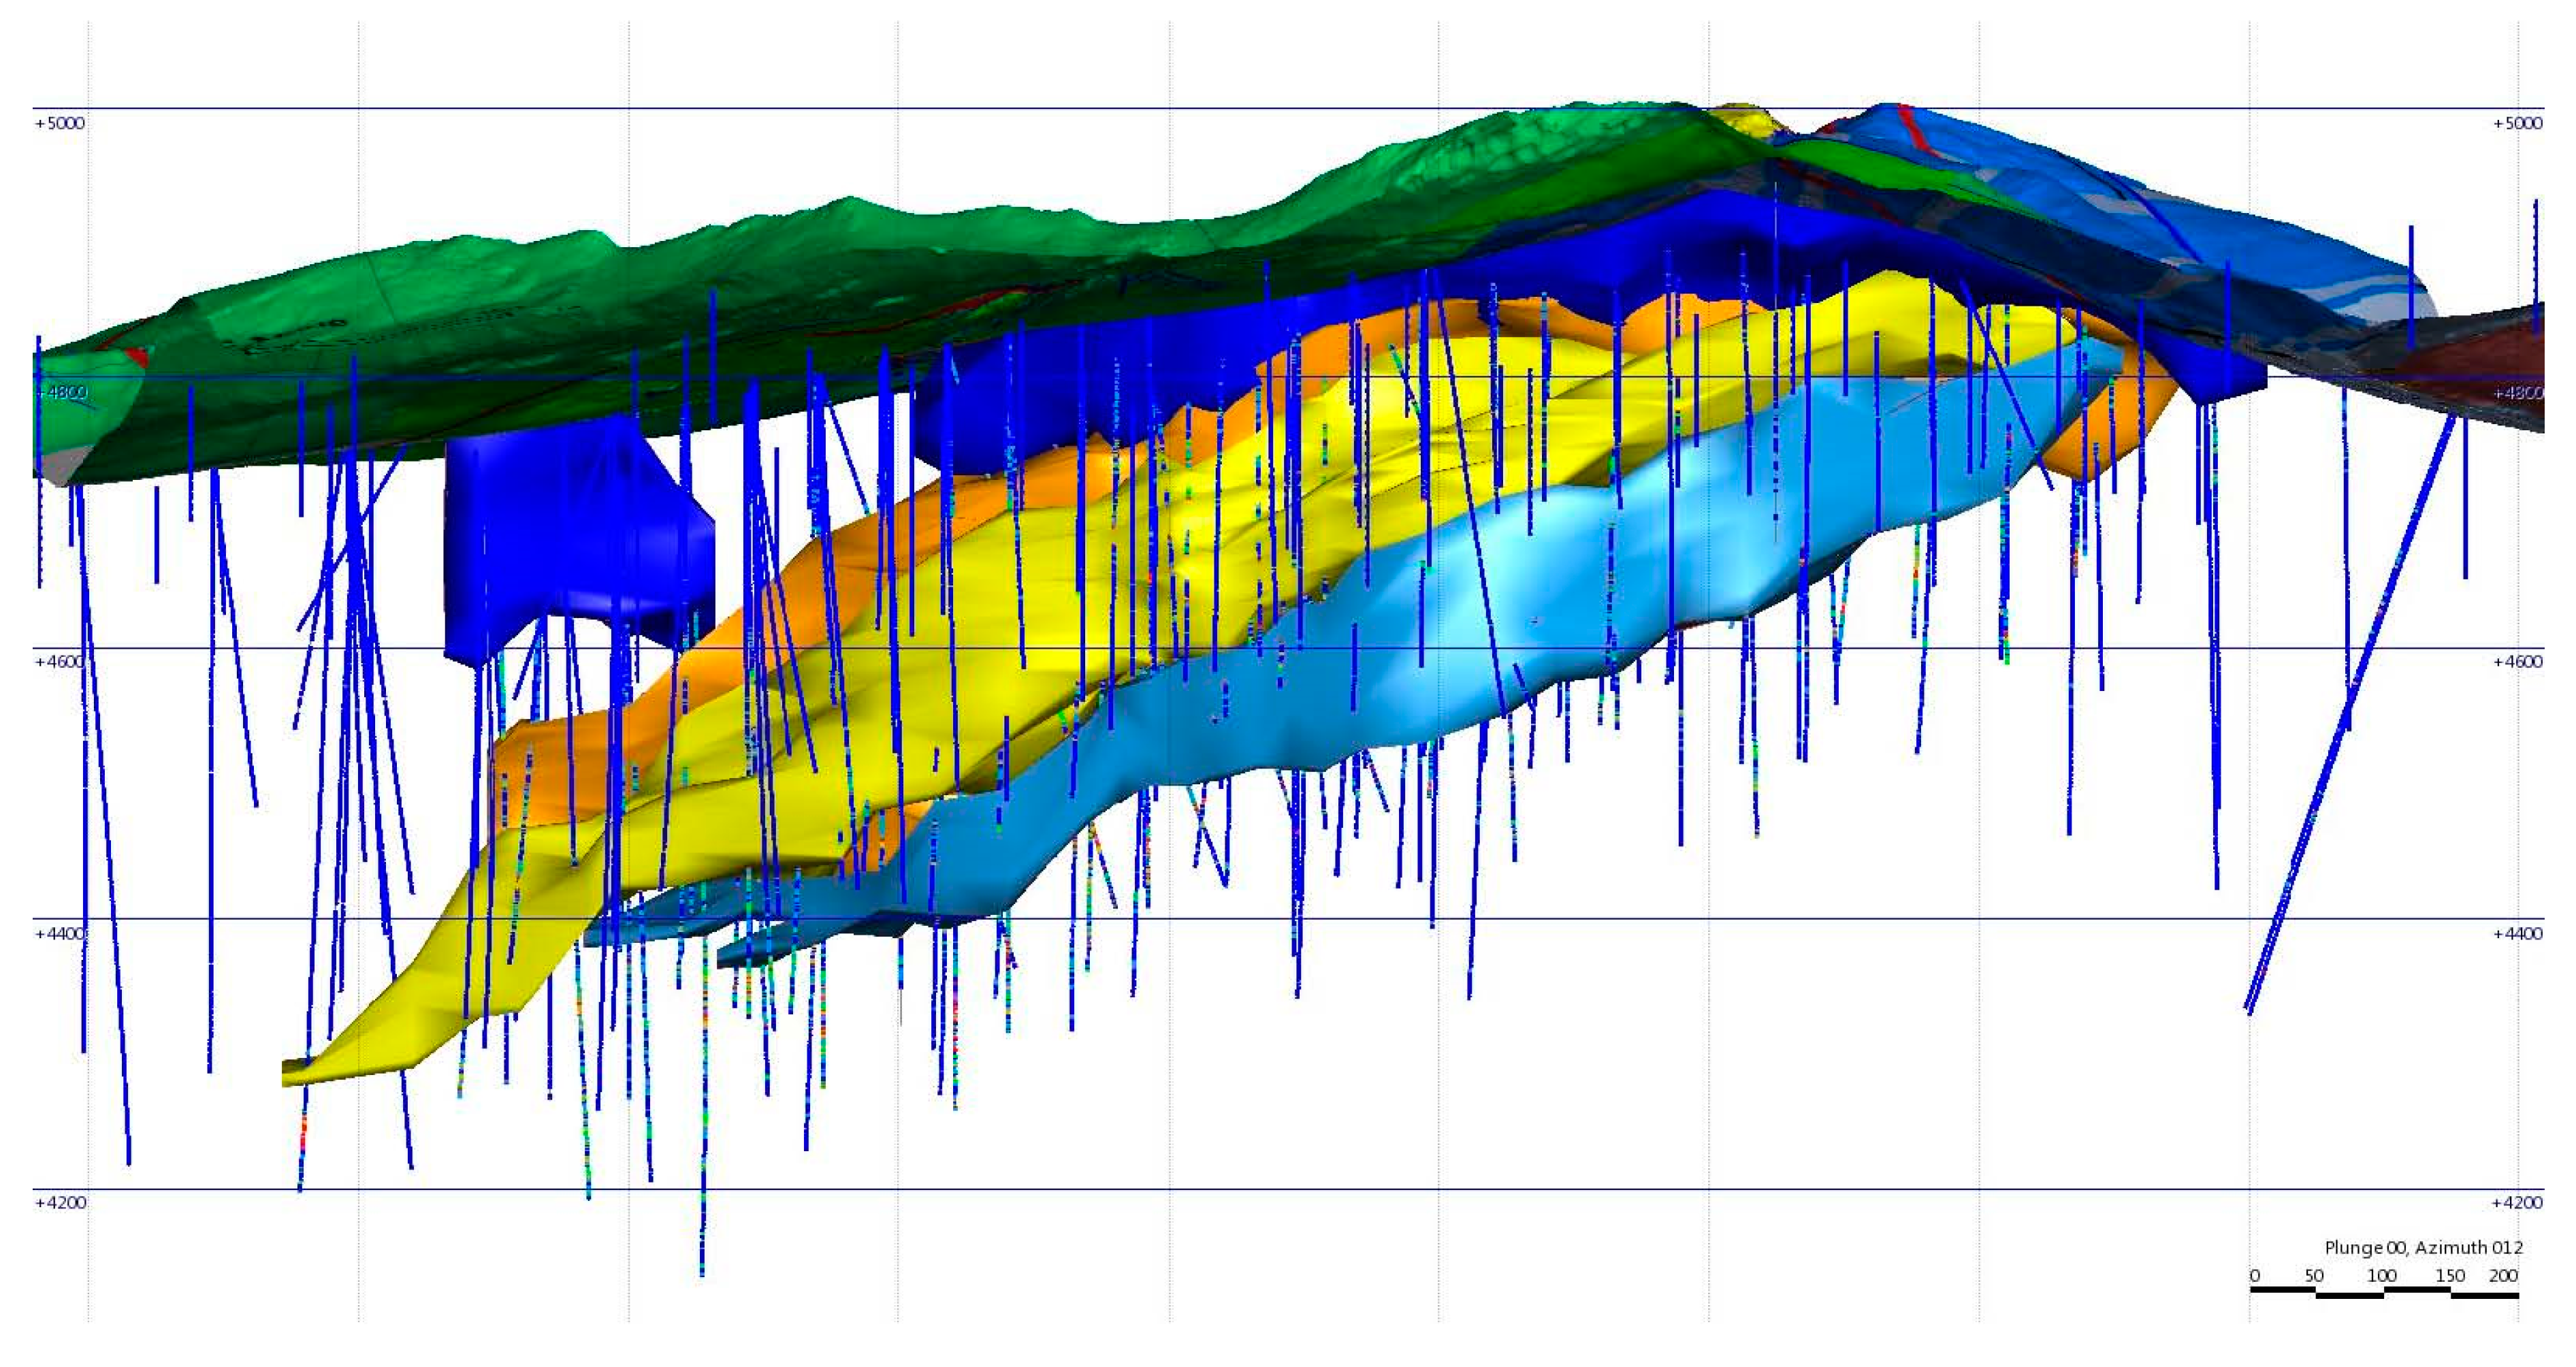Click the +4200 elevation label on left

coord(60,1203)
